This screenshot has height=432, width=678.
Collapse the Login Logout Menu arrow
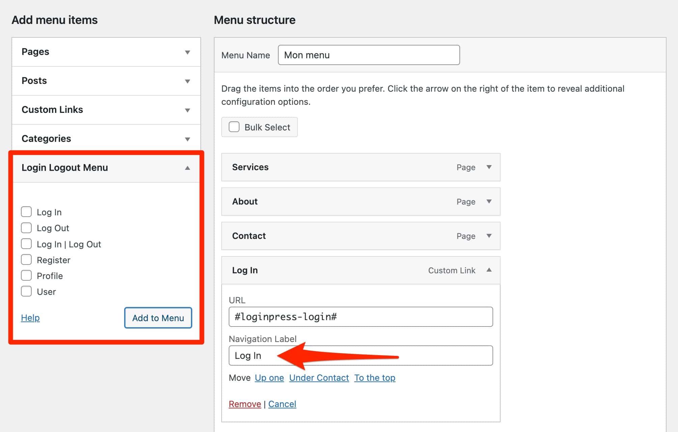pyautogui.click(x=188, y=168)
